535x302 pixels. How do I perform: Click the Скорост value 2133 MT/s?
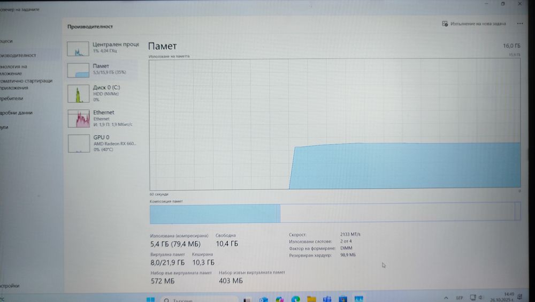pyautogui.click(x=350, y=235)
